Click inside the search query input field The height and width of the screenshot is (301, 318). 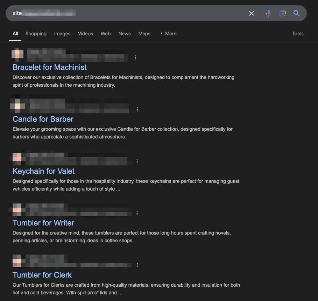(x=140, y=13)
